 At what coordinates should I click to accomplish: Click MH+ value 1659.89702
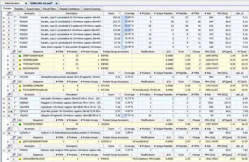[x=211, y=56]
